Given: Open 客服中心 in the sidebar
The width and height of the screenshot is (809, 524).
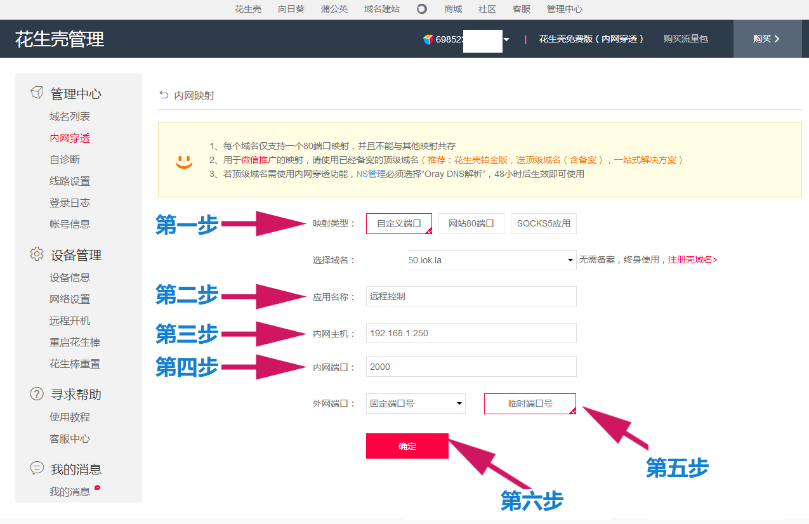Looking at the screenshot, I should (x=70, y=439).
